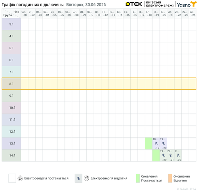
Task: Click the 04..05 hour column header
Action: [x=54, y=14]
